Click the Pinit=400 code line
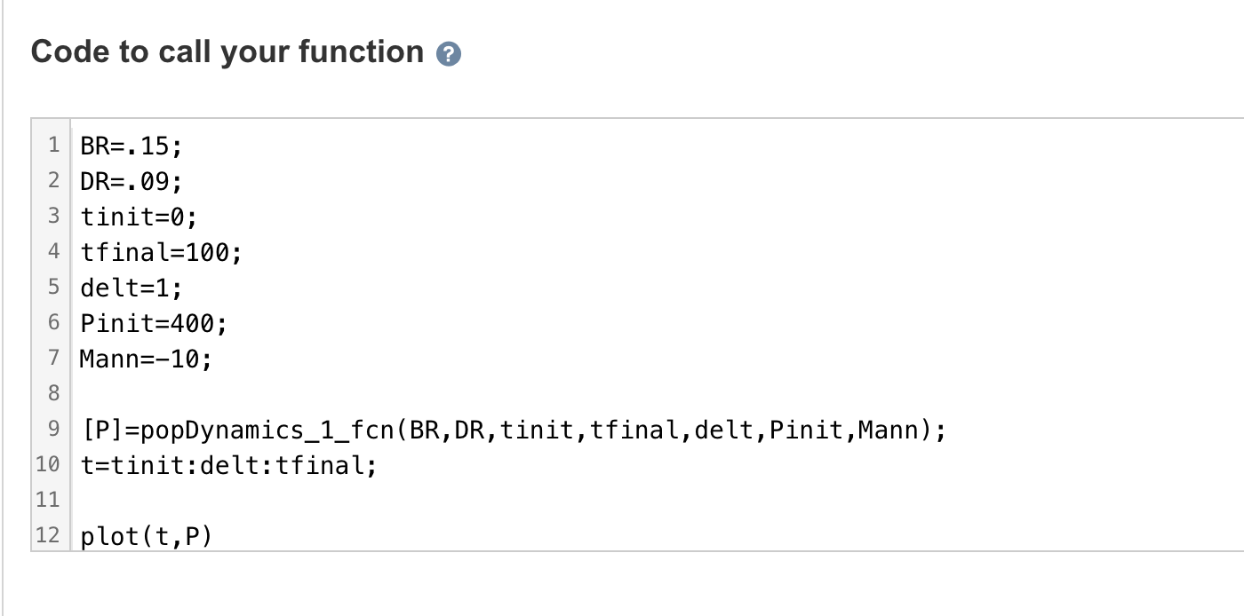This screenshot has width=1244, height=616. (x=153, y=324)
